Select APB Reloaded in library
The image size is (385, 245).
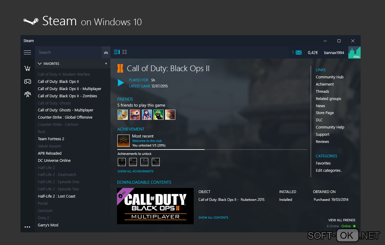(x=50, y=153)
